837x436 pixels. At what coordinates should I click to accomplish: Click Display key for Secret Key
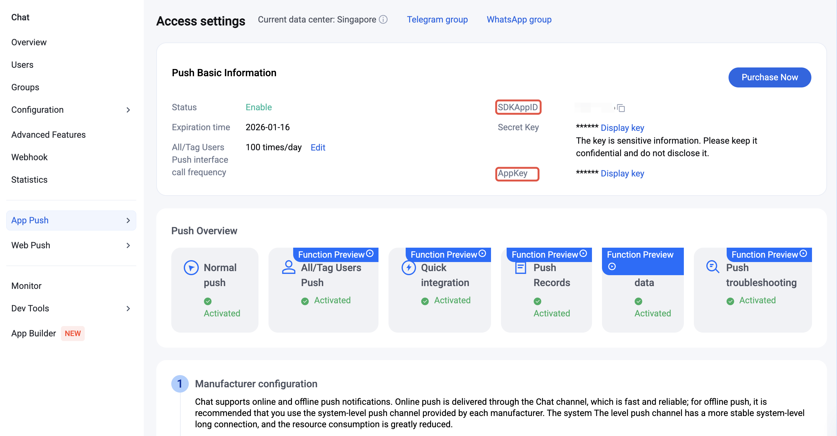pos(622,128)
